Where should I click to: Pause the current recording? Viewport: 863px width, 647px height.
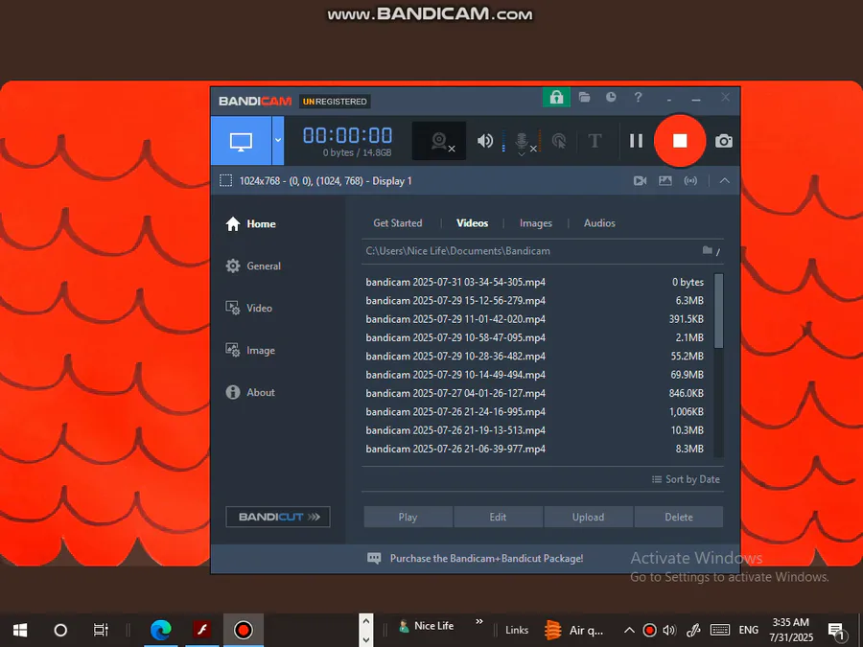(x=637, y=141)
